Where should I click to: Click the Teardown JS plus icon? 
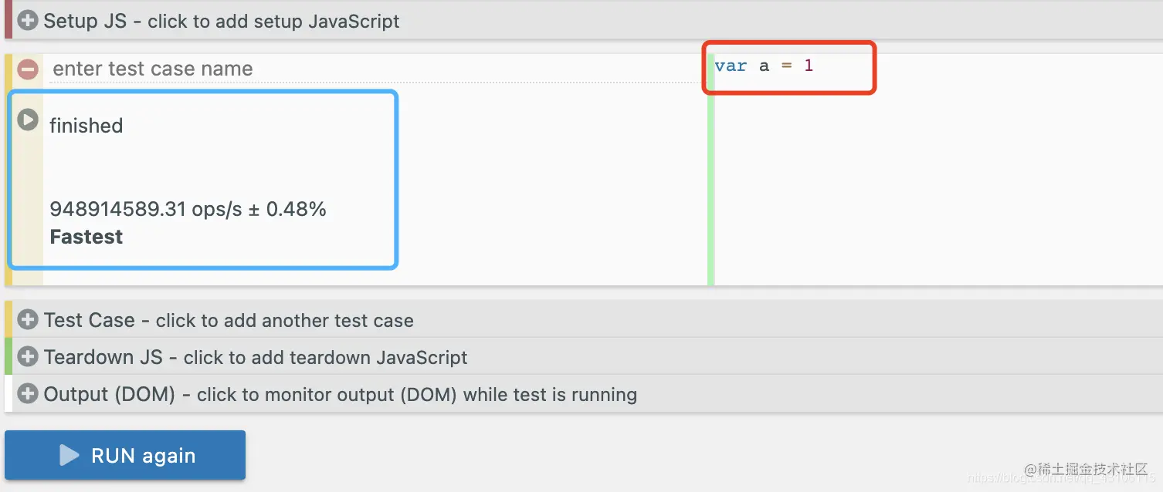[28, 357]
